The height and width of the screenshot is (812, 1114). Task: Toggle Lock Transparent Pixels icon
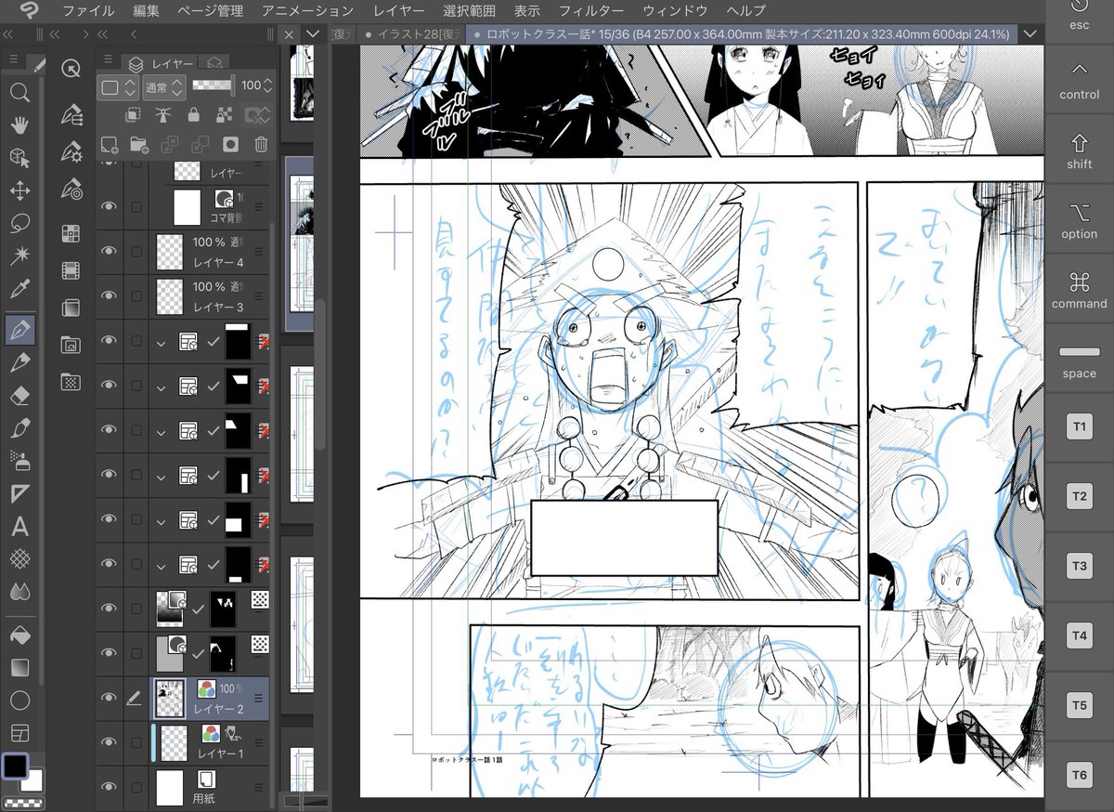pos(224,115)
